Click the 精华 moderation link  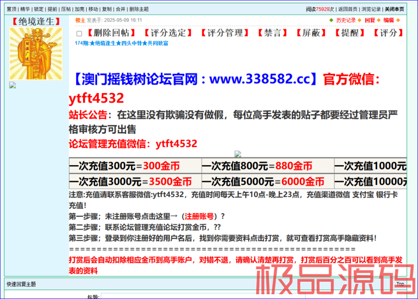pyautogui.click(x=25, y=9)
